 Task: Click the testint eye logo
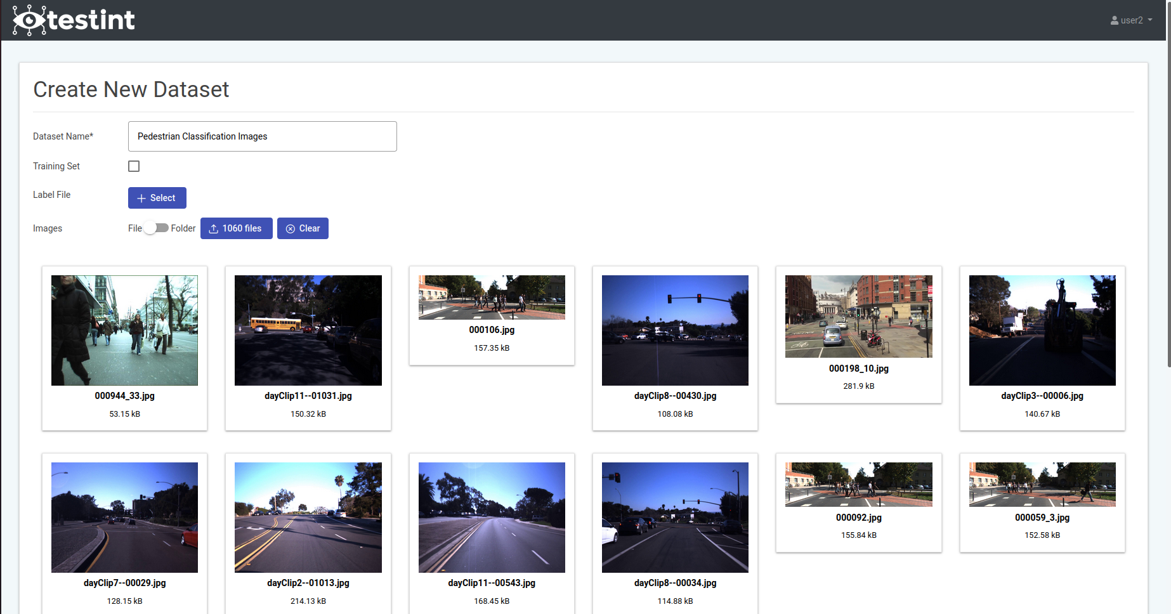pyautogui.click(x=29, y=20)
